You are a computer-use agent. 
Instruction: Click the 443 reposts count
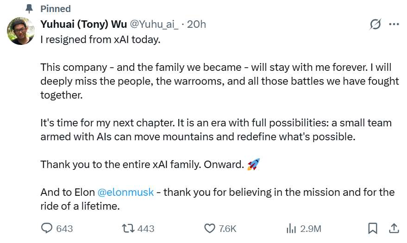pyautogui.click(x=146, y=229)
